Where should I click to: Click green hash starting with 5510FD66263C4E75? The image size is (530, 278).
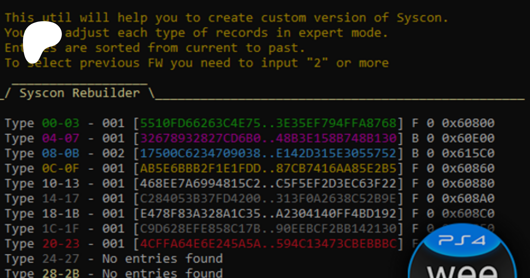tap(268, 123)
